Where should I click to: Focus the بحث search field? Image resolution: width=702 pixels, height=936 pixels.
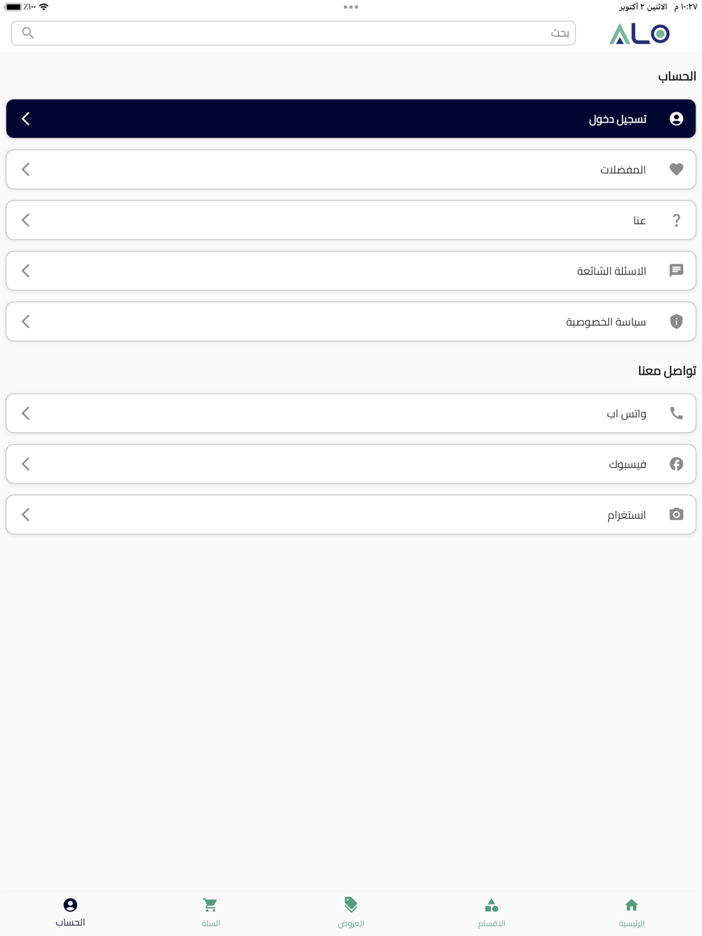pyautogui.click(x=293, y=33)
